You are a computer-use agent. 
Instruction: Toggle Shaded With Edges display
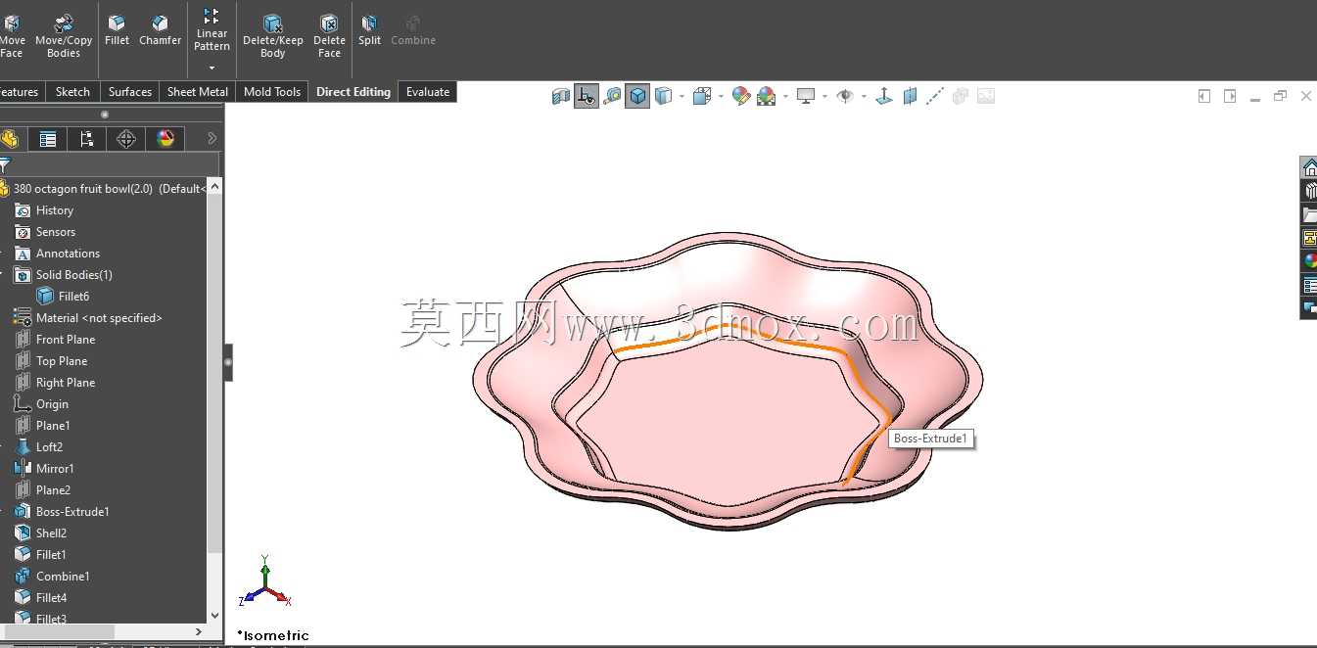(x=637, y=96)
